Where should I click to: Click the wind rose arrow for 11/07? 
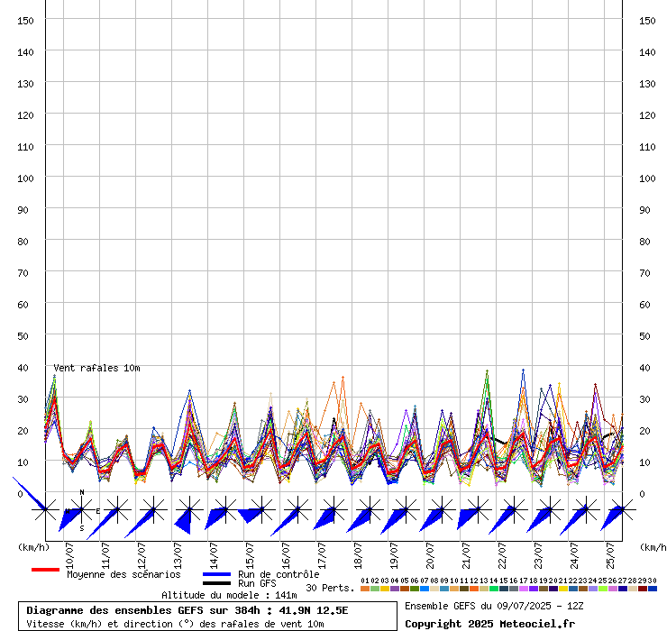pyautogui.click(x=102, y=525)
